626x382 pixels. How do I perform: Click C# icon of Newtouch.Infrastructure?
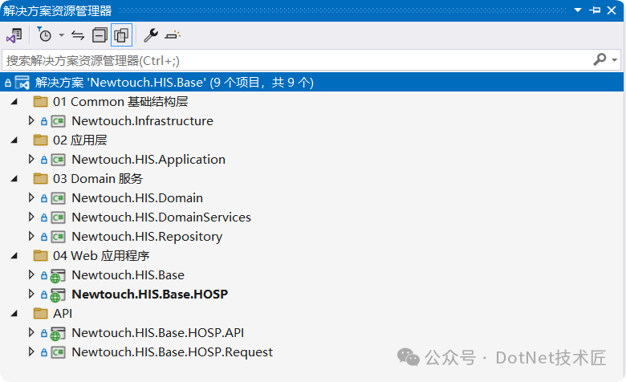click(x=59, y=121)
